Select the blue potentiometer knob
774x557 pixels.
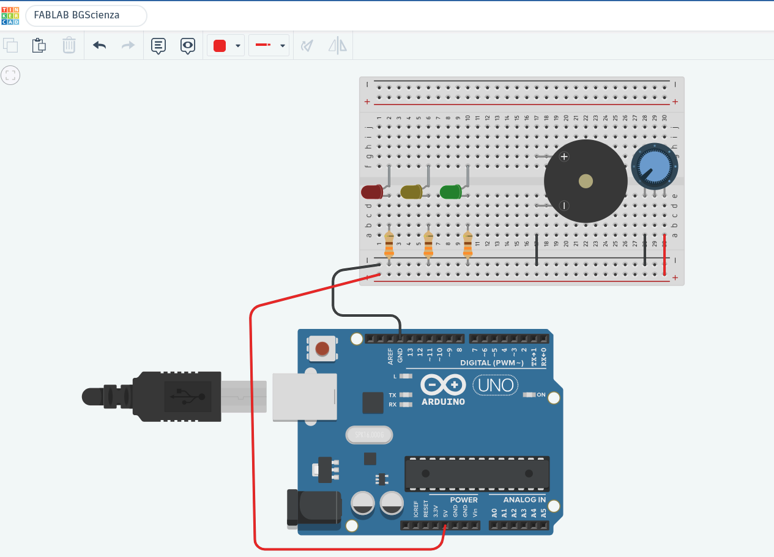pos(655,166)
